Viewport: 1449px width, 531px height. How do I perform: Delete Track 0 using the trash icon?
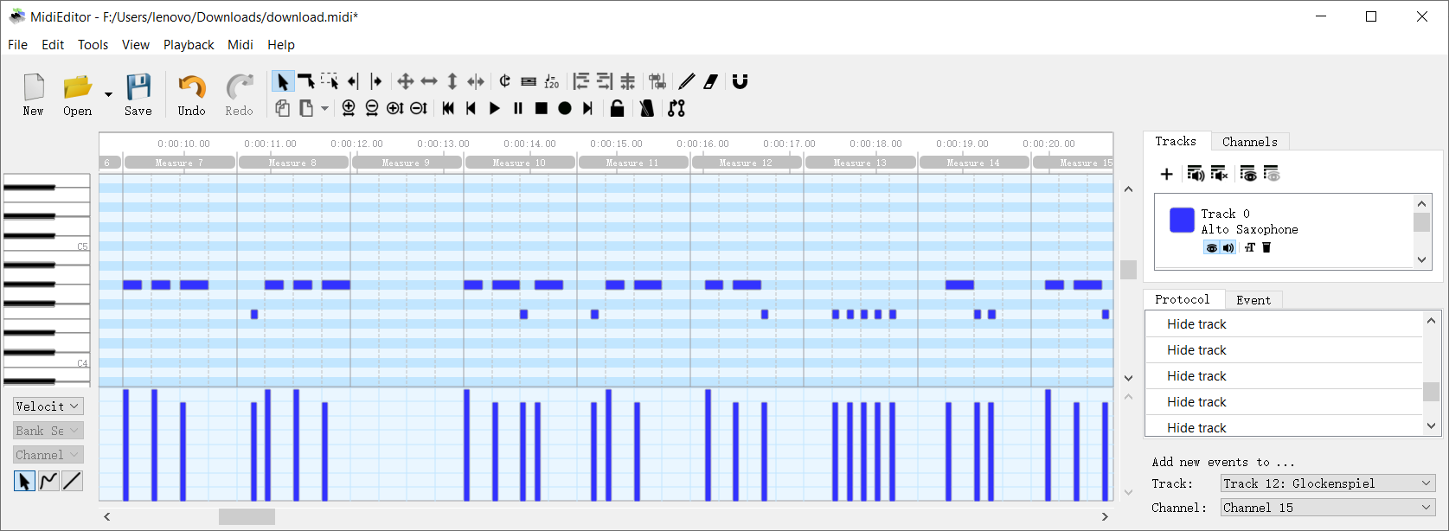pos(1266,247)
